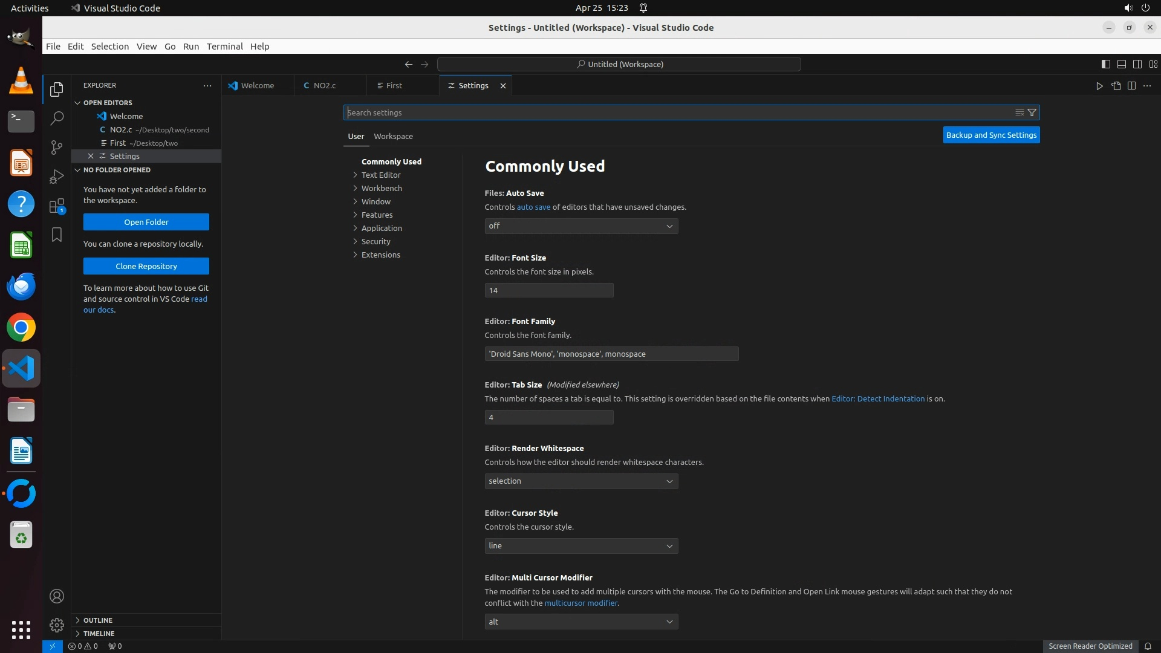Toggle Secondary Side Bar layout icon
1161x653 pixels.
[1137, 64]
